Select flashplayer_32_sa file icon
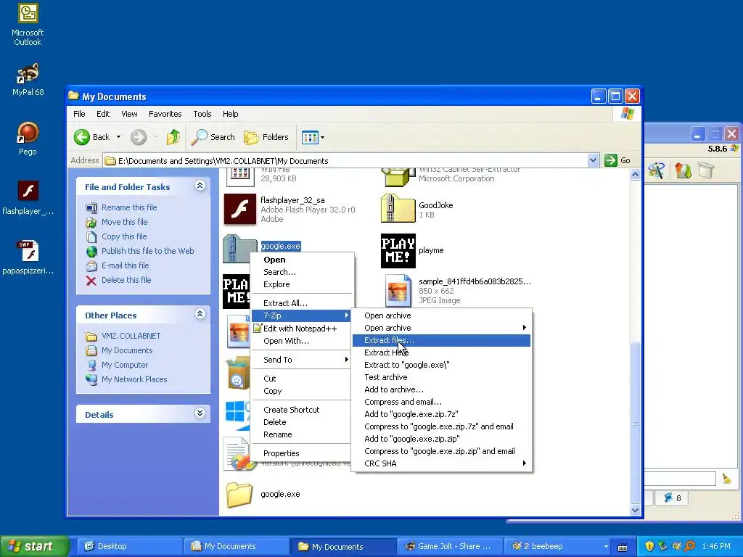 coord(239,210)
